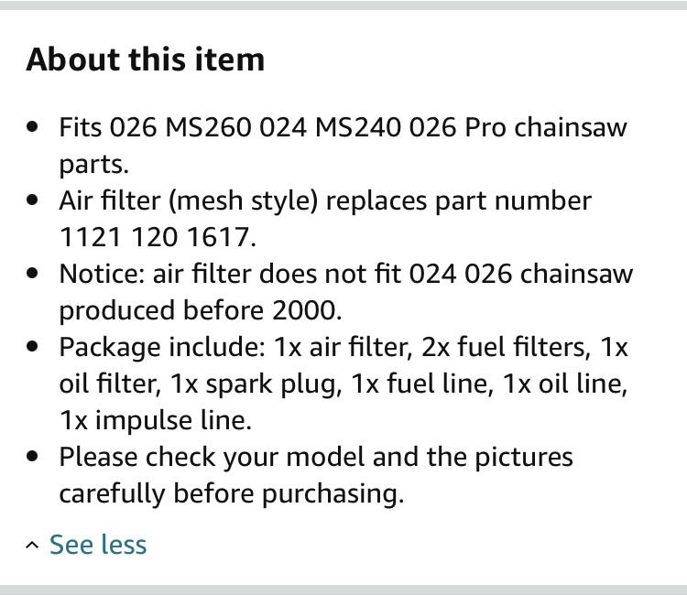Click the word parts under the Fits line
Screen dimensions: 687x595
[x=93, y=166]
